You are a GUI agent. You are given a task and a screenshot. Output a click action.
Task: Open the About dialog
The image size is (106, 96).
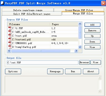point(91,71)
